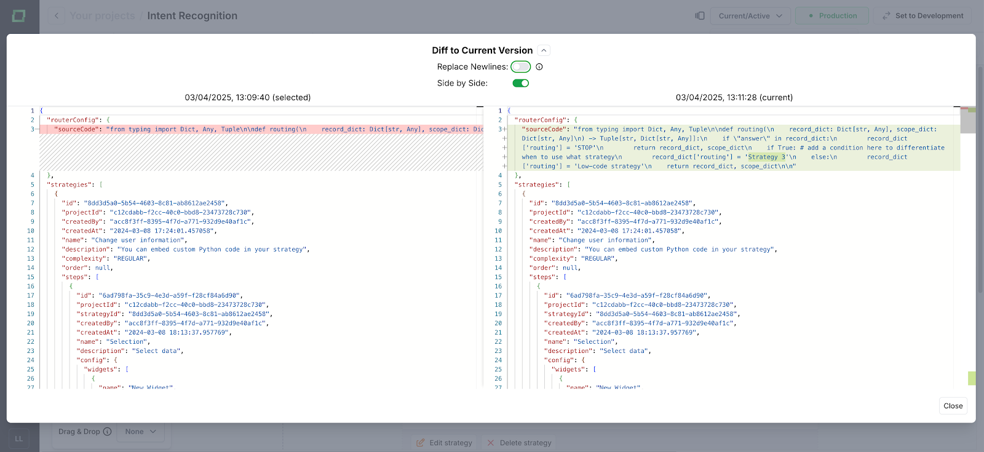Click the back chevron beside Your projects
984x452 pixels.
[x=57, y=16]
